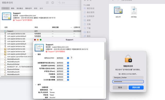The width and height of the screenshot is (165, 100).
Task: Click the icon of the 6A06DCF1 list row
Action: tap(5, 67)
